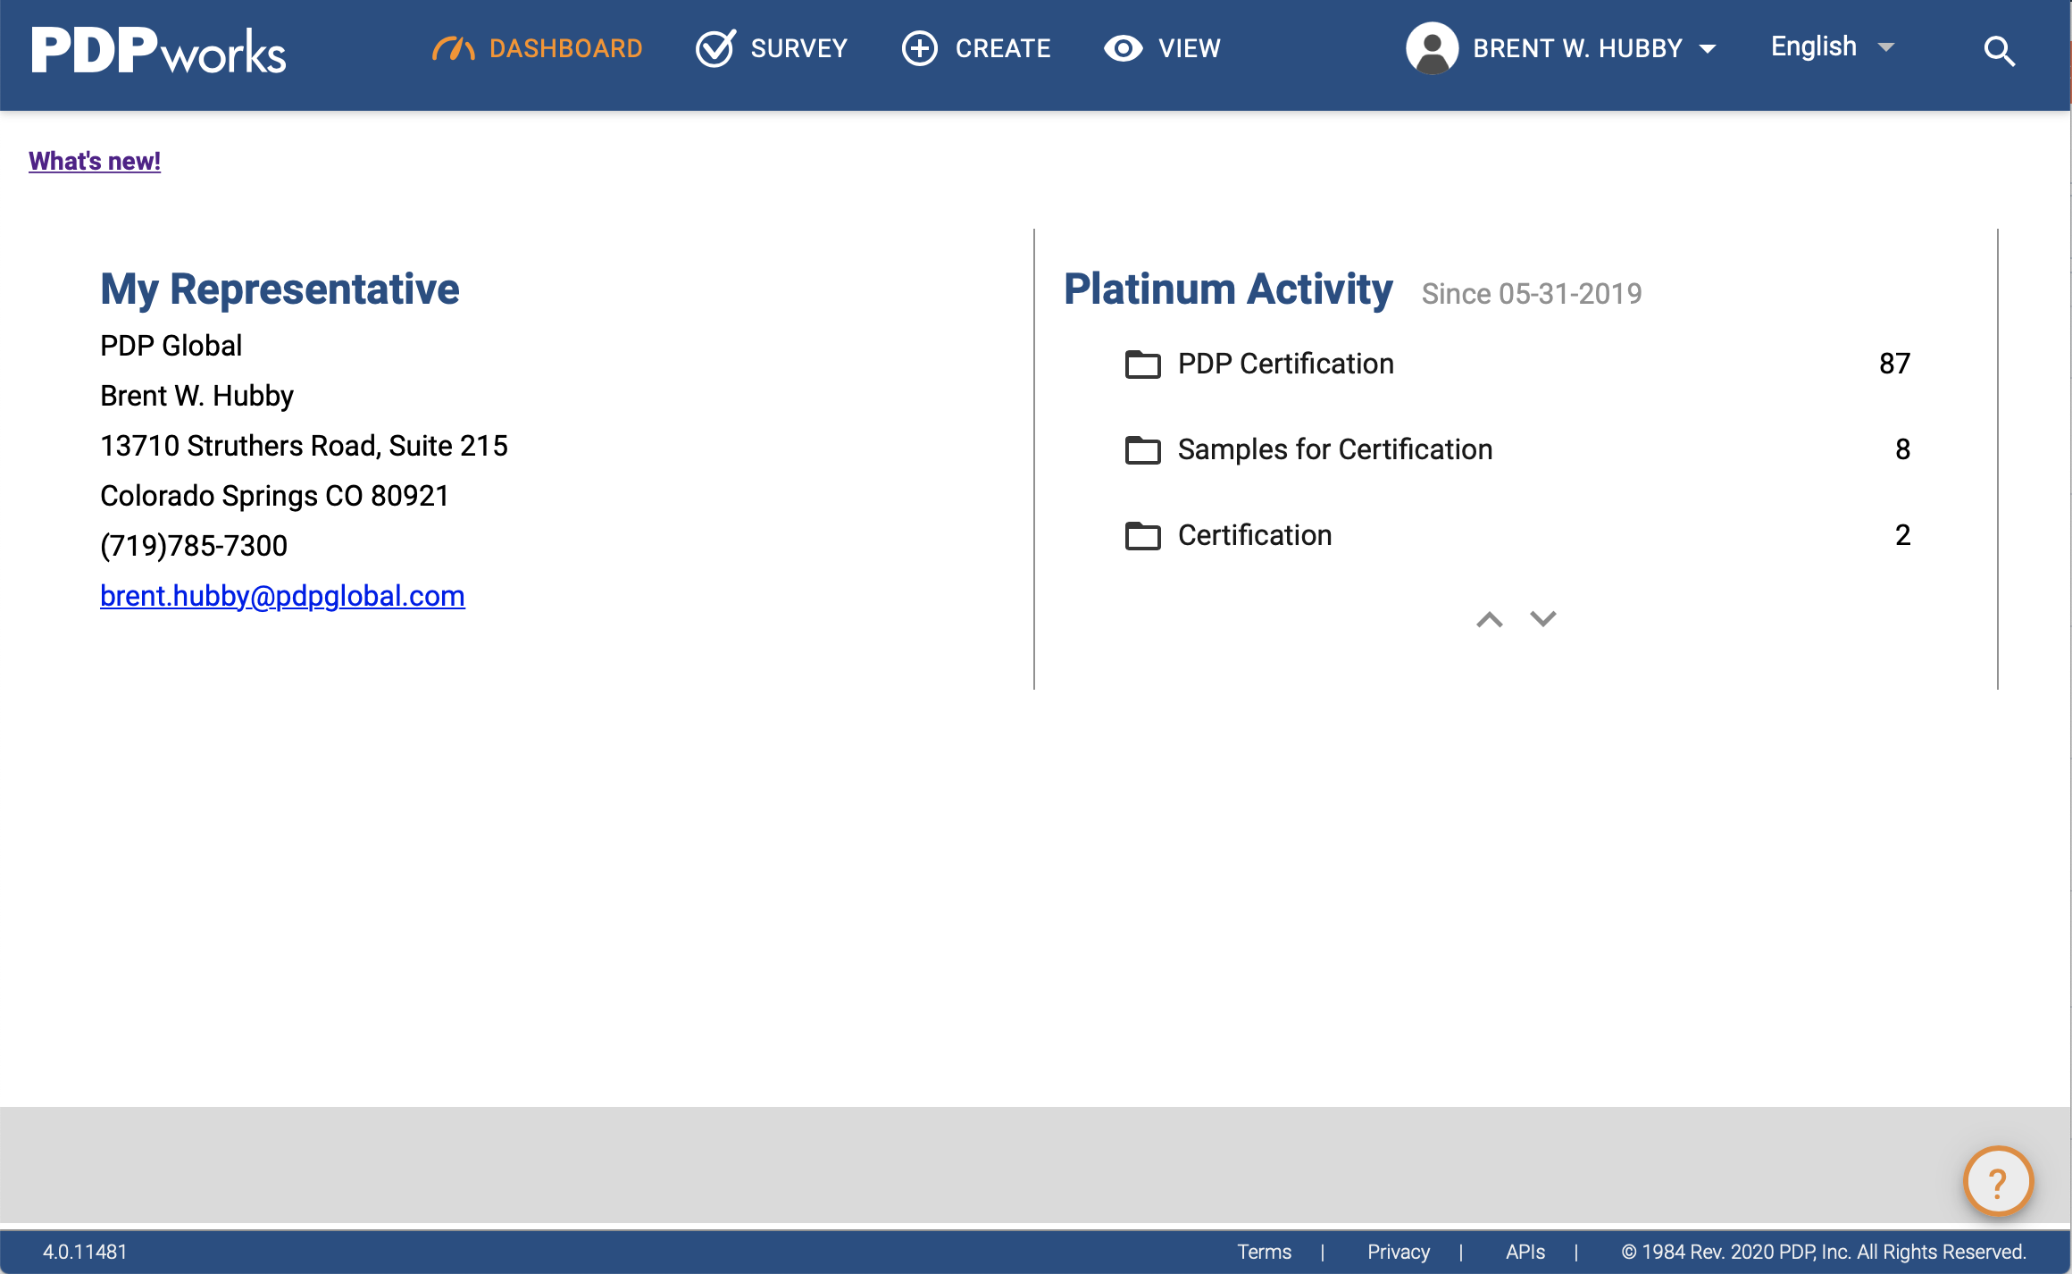This screenshot has height=1274, width=2072.
Task: Click the Survey checkmark icon
Action: pyautogui.click(x=715, y=48)
